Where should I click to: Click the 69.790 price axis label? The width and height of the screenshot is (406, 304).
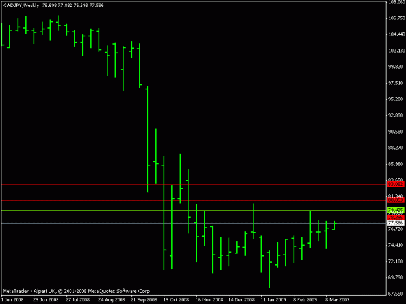(396, 277)
